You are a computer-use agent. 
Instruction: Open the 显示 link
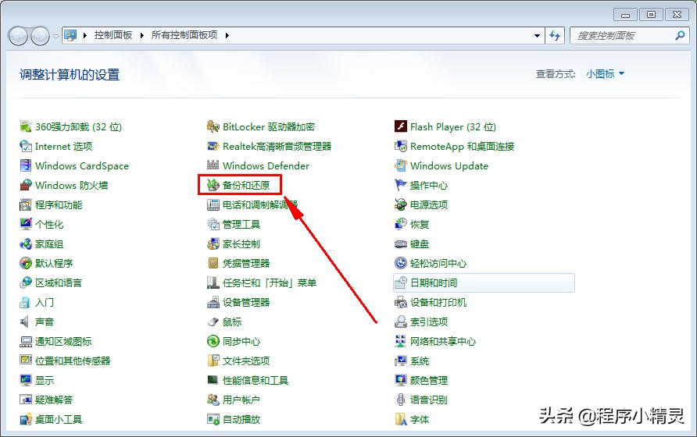point(44,381)
